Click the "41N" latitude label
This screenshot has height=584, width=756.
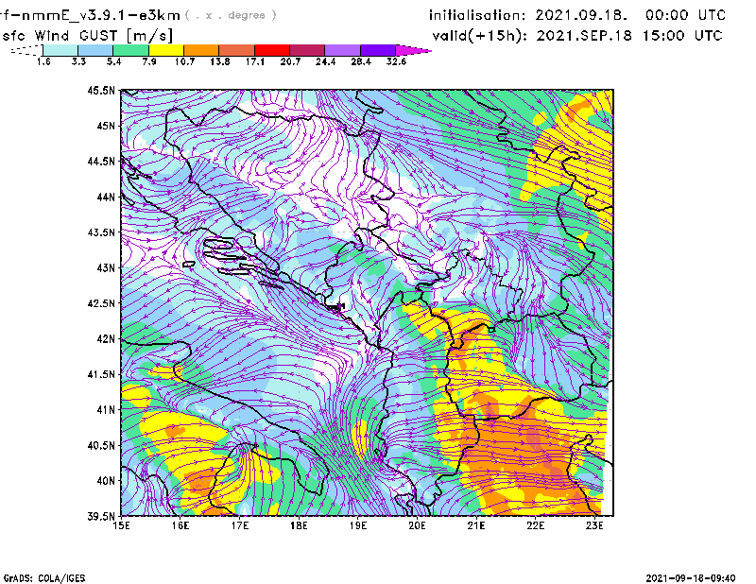click(x=106, y=409)
